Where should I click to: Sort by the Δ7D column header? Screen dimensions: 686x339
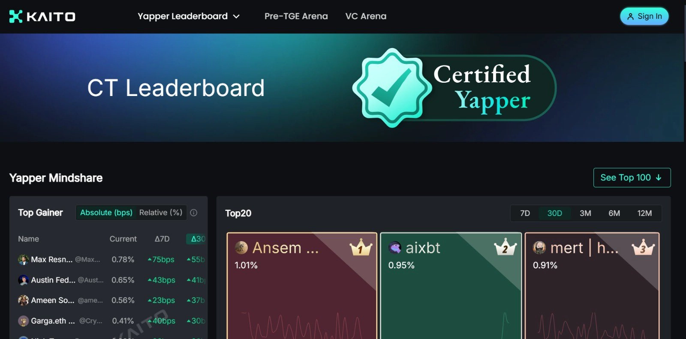(x=162, y=239)
